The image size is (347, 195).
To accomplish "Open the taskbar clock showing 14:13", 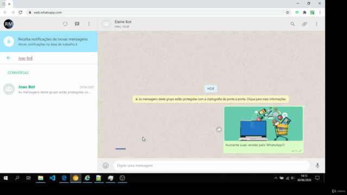I will (x=304, y=178).
